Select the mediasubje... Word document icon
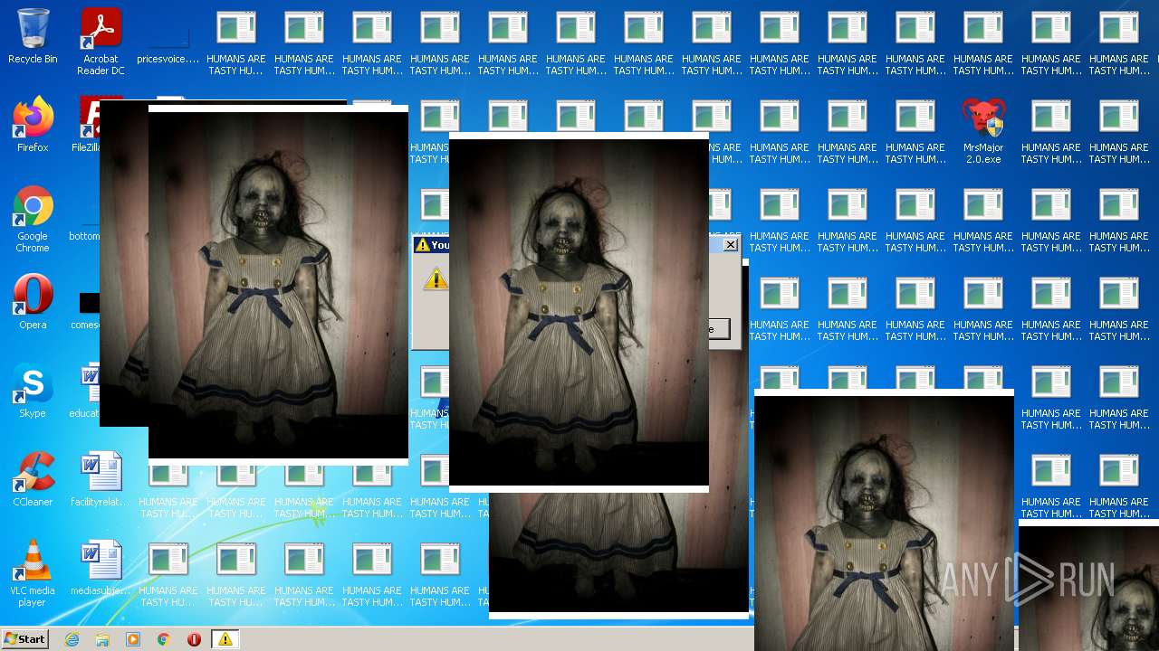The width and height of the screenshot is (1159, 651). tap(101, 568)
